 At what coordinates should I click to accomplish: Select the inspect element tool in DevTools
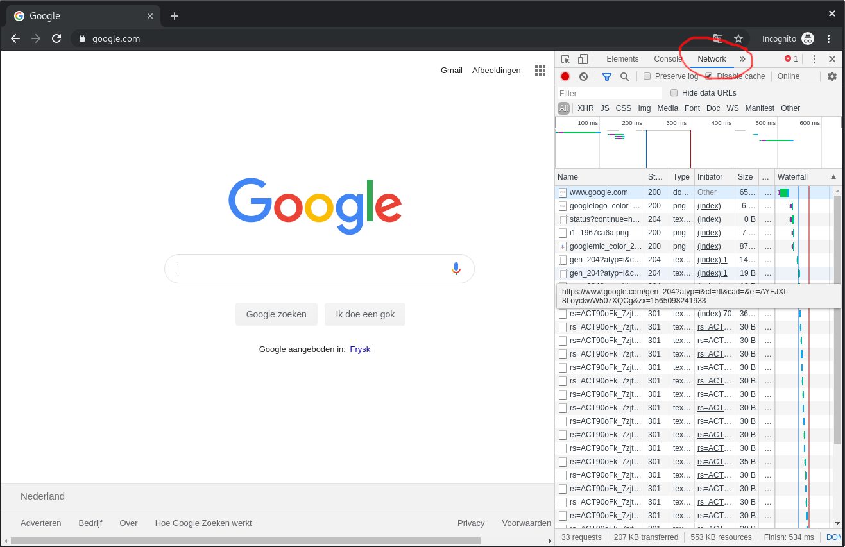(566, 58)
